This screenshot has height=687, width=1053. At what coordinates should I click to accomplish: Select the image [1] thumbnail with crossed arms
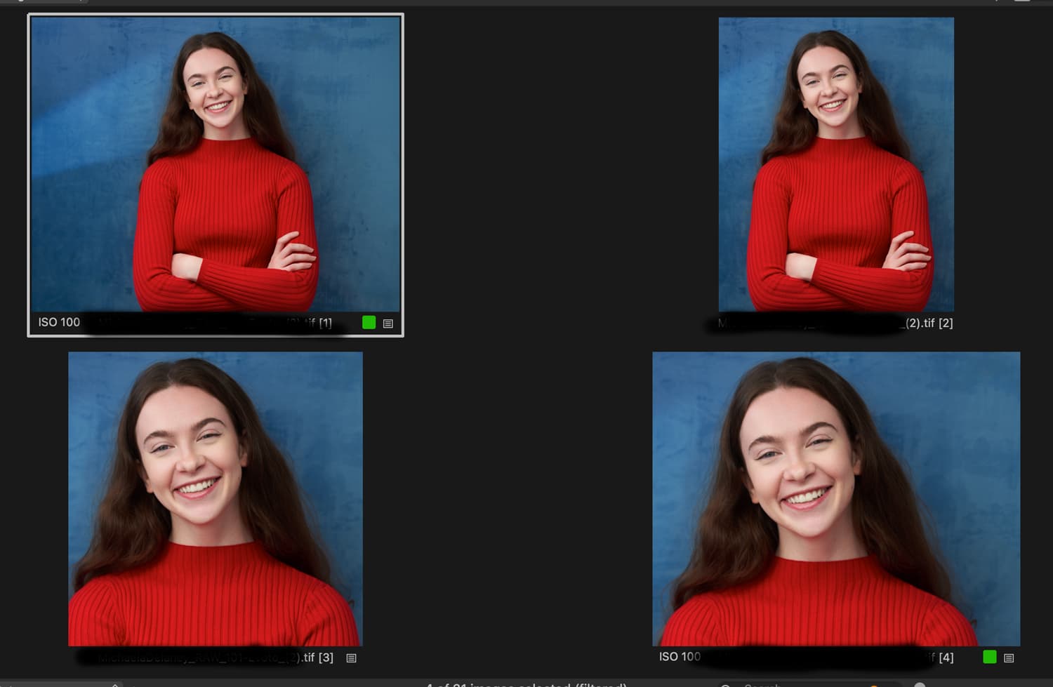[216, 164]
